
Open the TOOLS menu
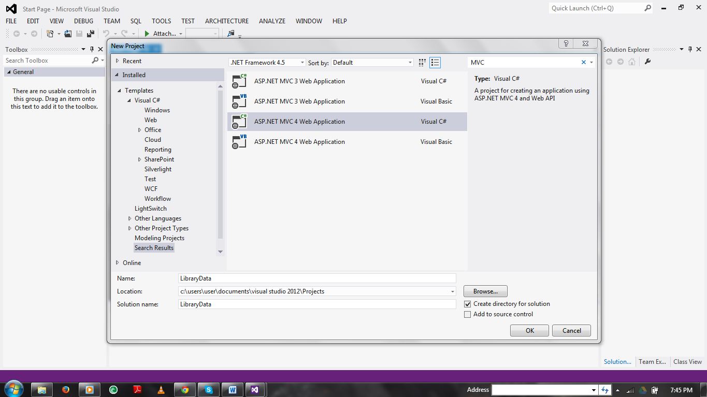coord(161,21)
